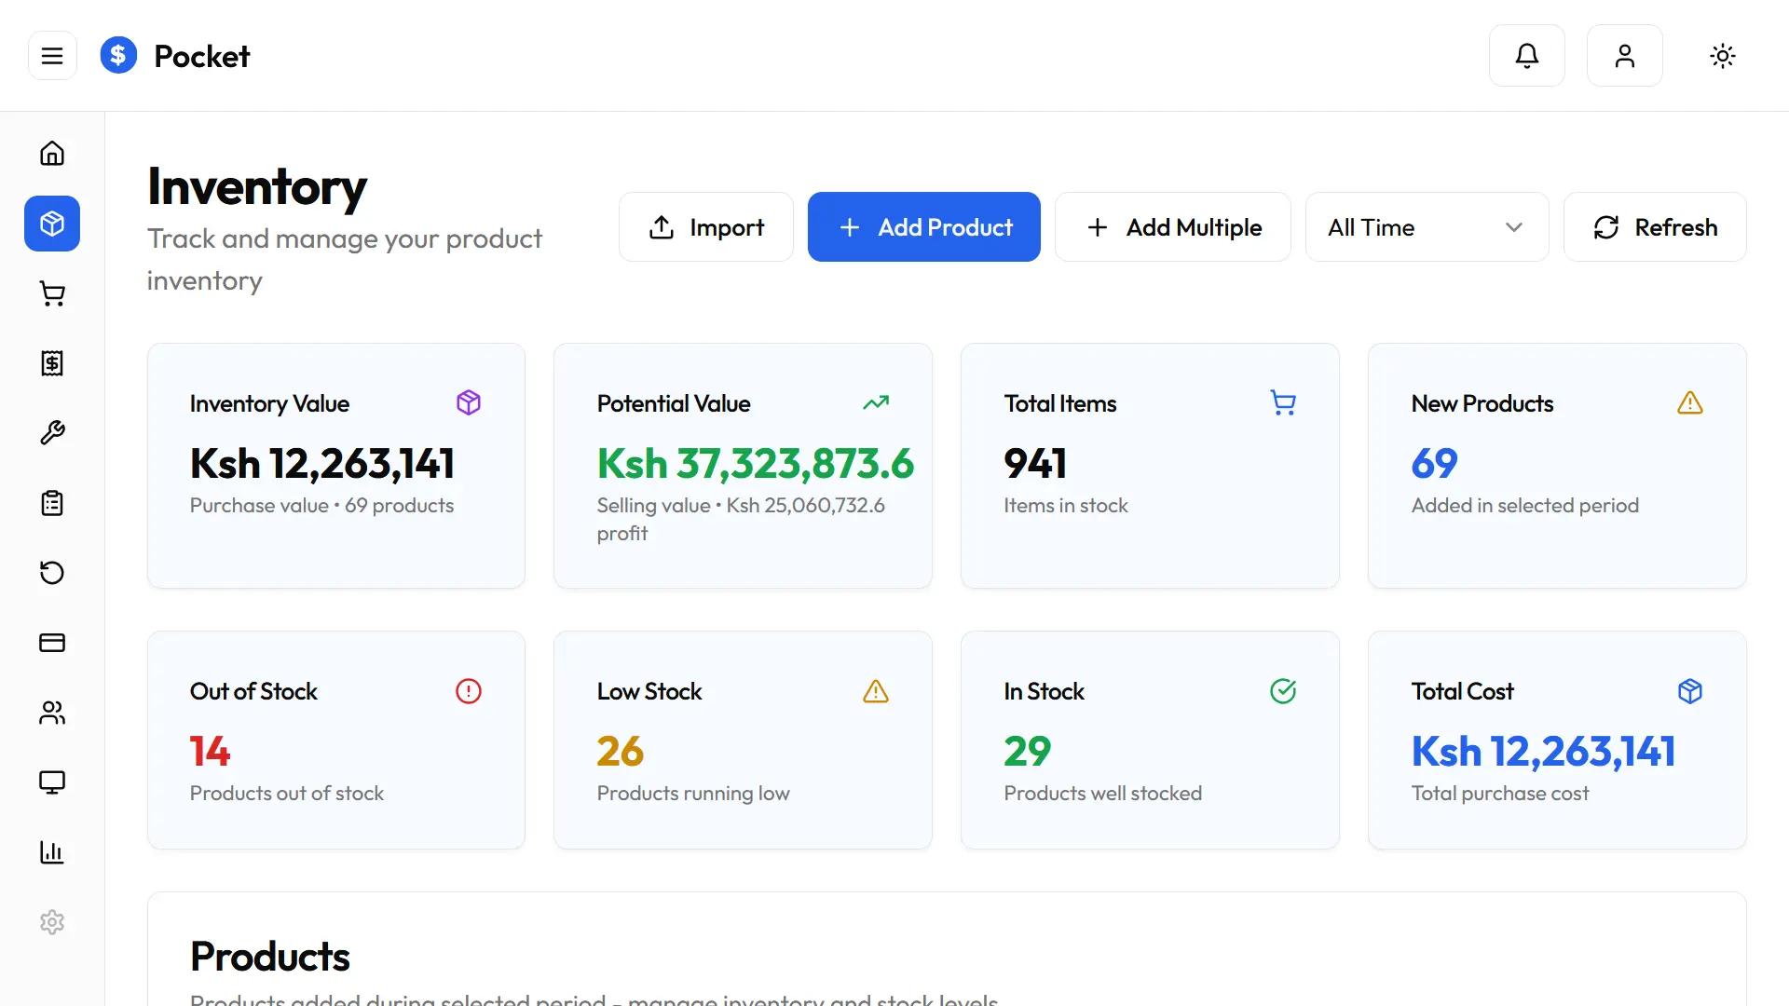Open the bar chart reports sidebar icon
1789x1006 pixels.
52,852
